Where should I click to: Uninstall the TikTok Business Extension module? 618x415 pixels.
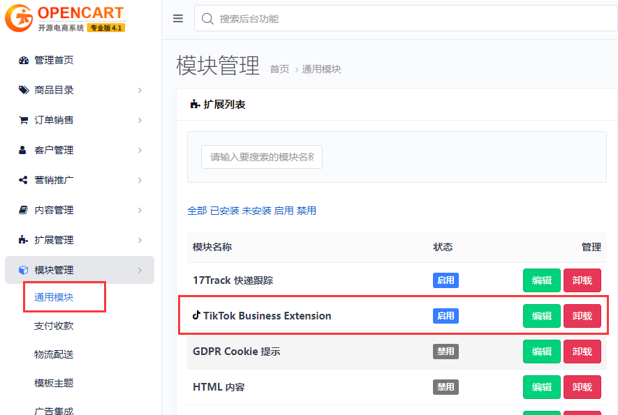click(x=582, y=316)
